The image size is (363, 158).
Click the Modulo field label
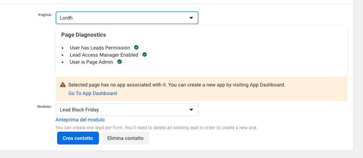tap(45, 106)
